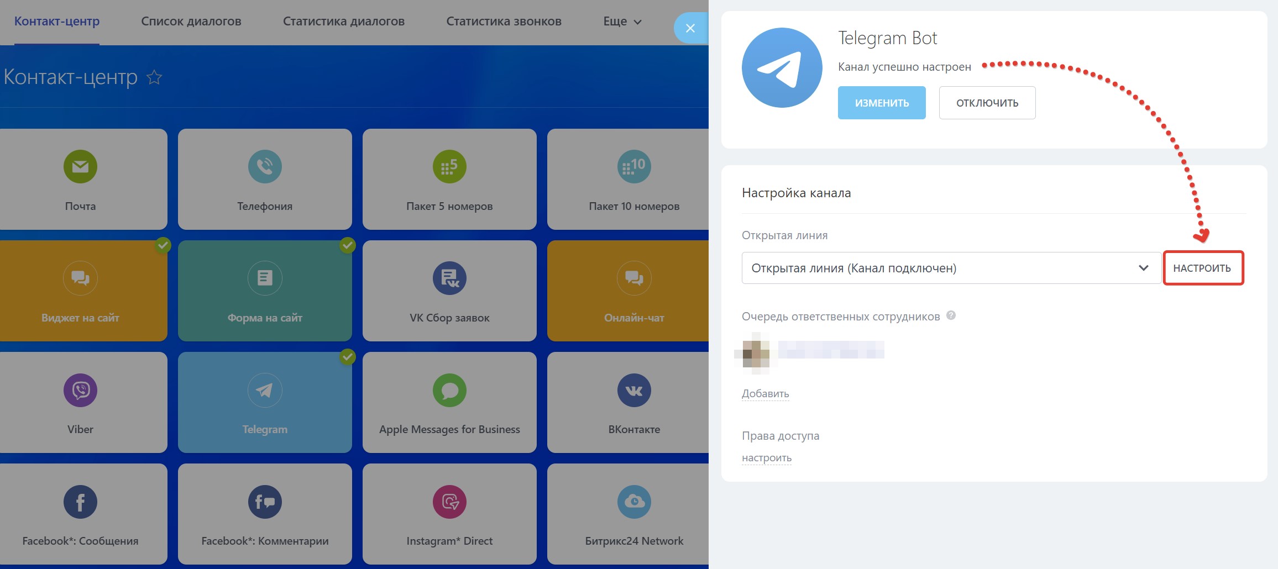The height and width of the screenshot is (569, 1278).
Task: Open the ВКонтакте channel icon
Action: 634,390
